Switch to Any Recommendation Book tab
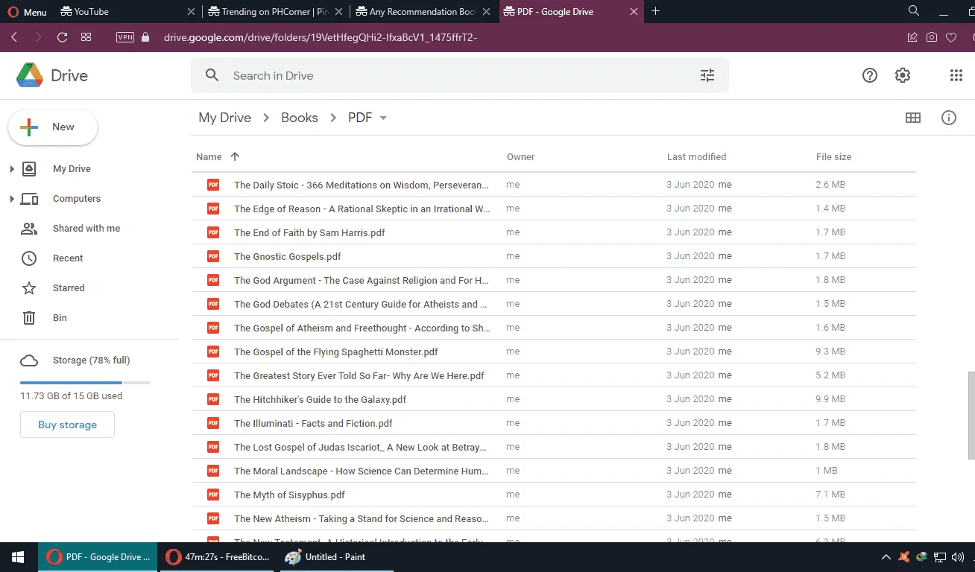The image size is (975, 572). 423,12
